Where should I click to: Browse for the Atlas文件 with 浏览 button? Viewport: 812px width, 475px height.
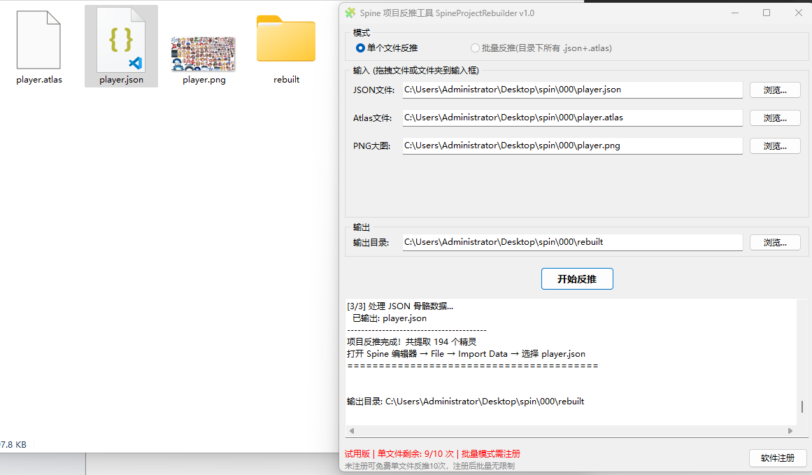coord(775,118)
